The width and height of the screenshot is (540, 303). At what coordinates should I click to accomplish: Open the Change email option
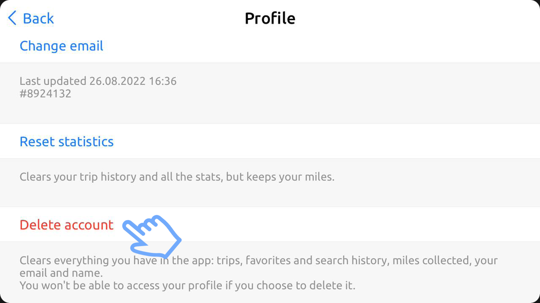(x=62, y=46)
